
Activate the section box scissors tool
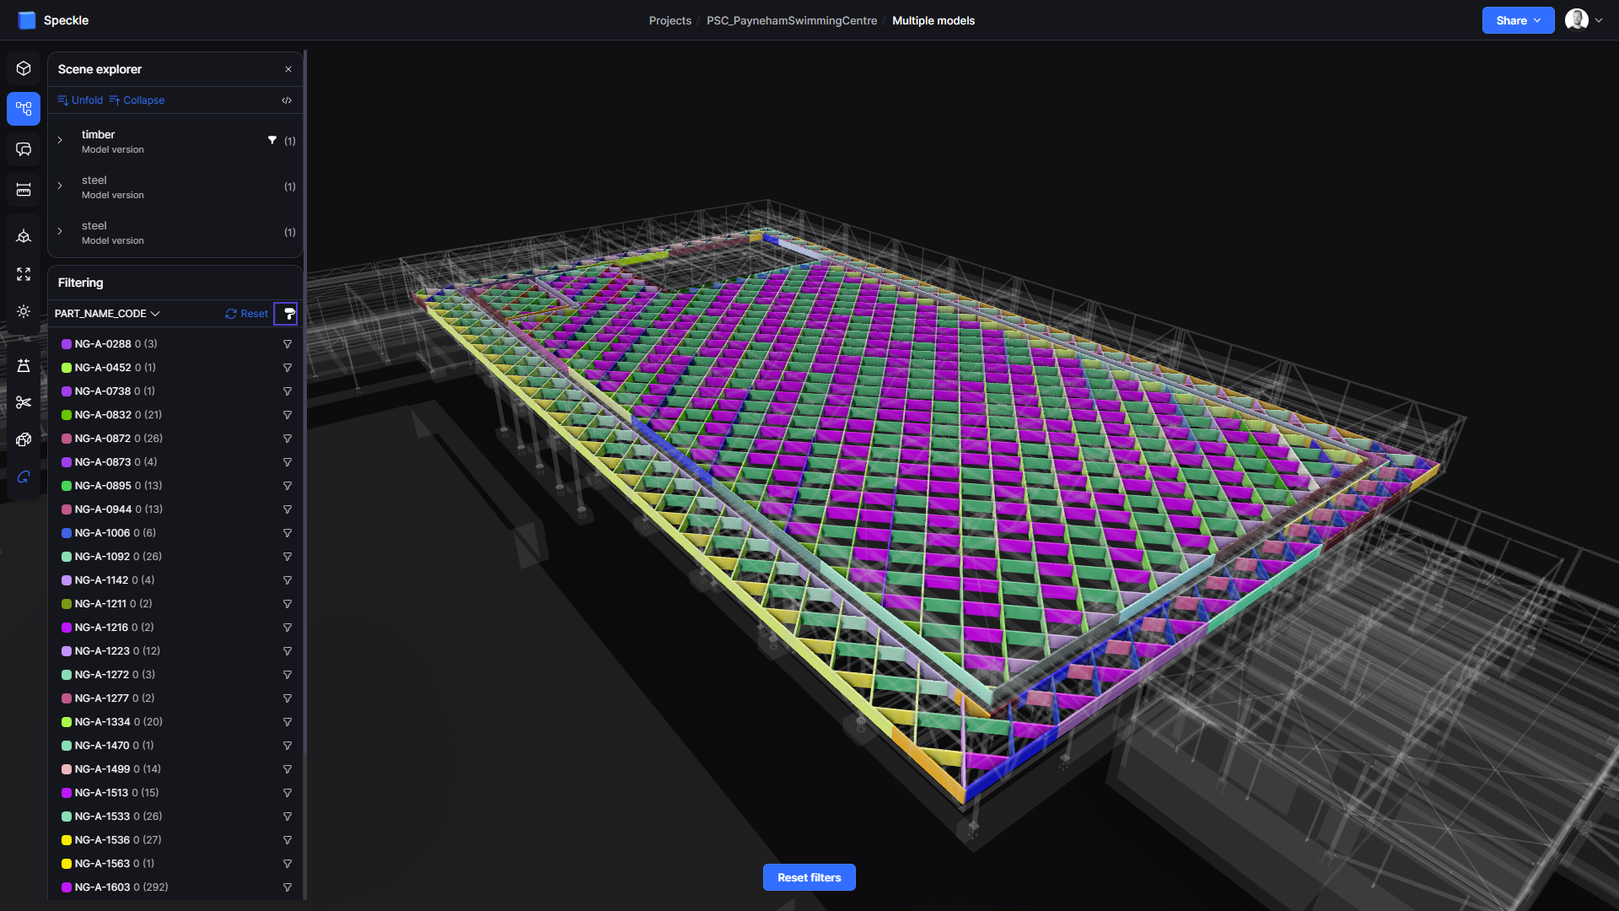(x=24, y=402)
